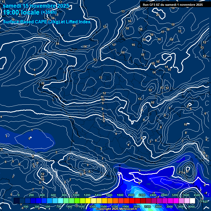The height and width of the screenshot is (211, 211).
Task: Click the '2300' label below the color scale
Action: click(x=148, y=207)
